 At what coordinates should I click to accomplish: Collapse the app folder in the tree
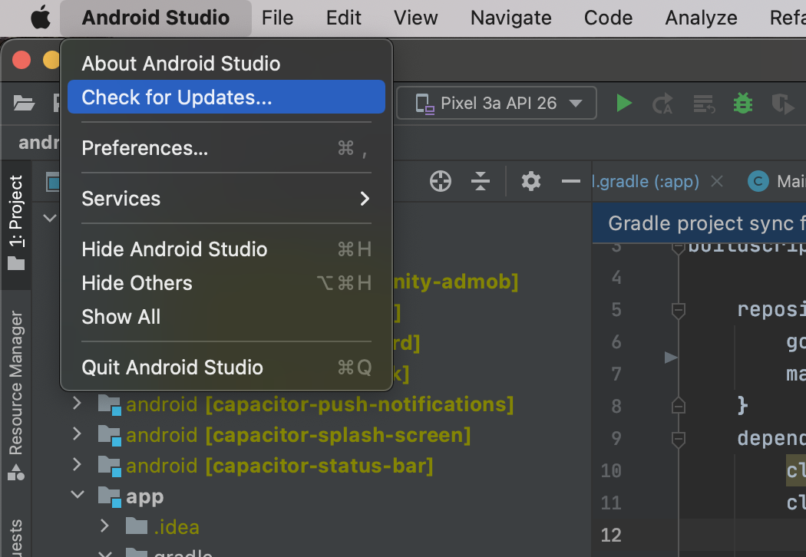(77, 496)
